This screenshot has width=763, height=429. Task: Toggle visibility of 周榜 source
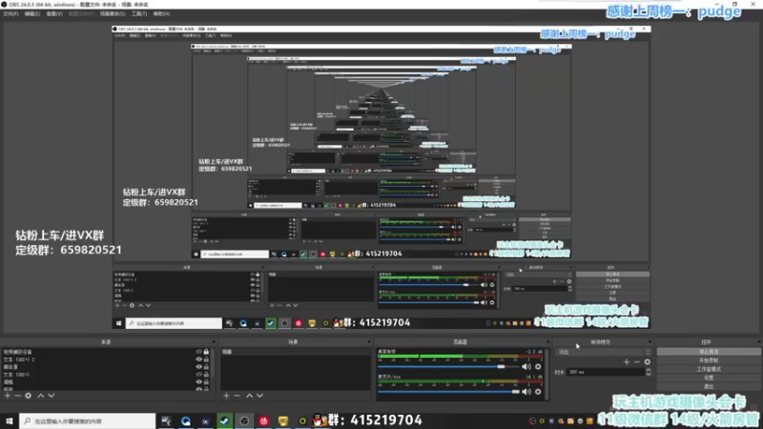click(198, 382)
